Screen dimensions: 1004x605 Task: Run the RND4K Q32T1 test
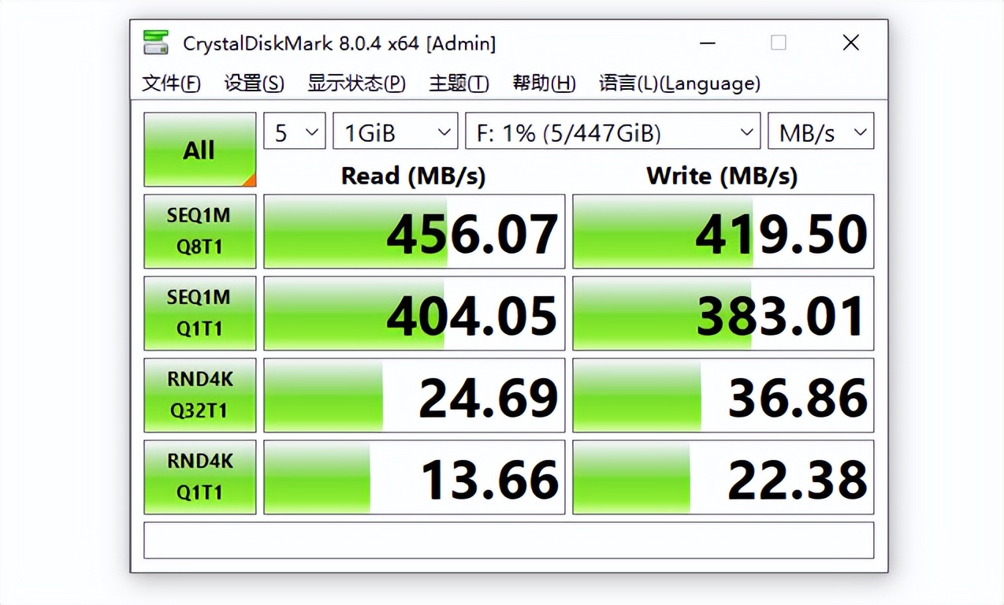pos(199,395)
